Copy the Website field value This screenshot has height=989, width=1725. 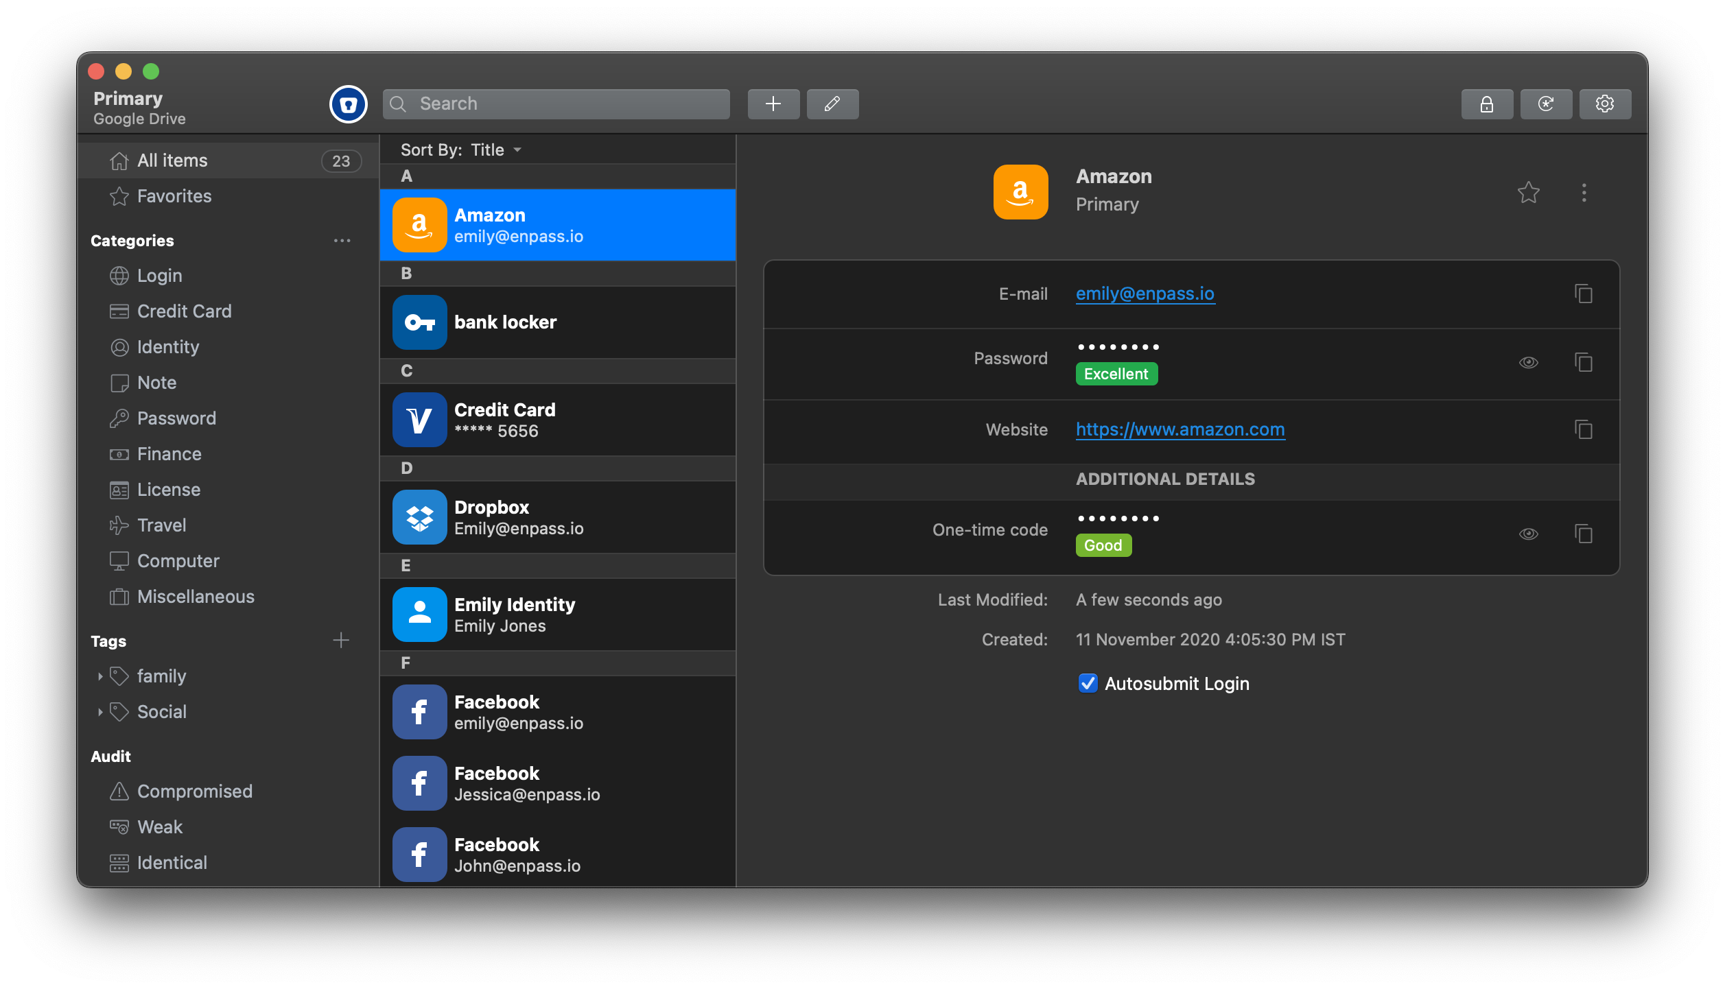pyautogui.click(x=1583, y=430)
